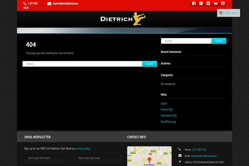
Task: Click the main content Search button
Action: (149, 64)
